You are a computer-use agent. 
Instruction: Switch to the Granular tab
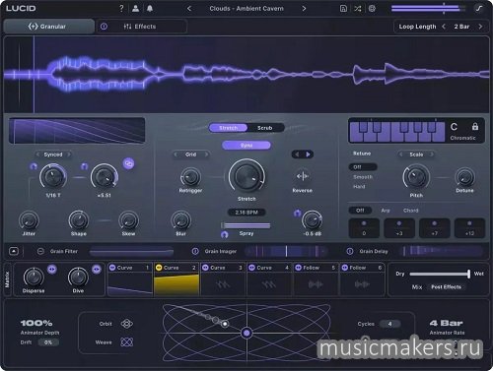tap(48, 27)
